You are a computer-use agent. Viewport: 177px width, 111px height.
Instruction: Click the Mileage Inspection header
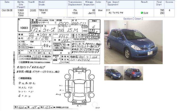click(89, 3)
